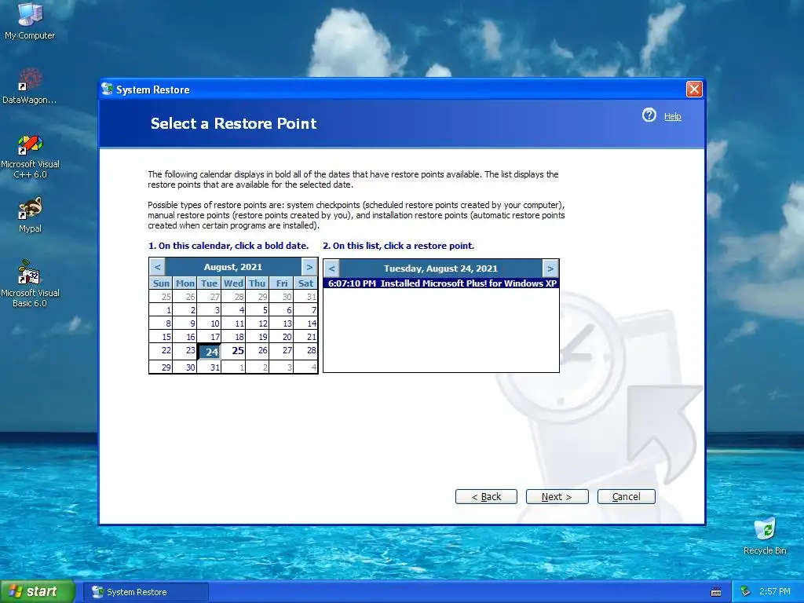Close the System Restore window
Image resolution: width=804 pixels, height=603 pixels.
click(694, 90)
